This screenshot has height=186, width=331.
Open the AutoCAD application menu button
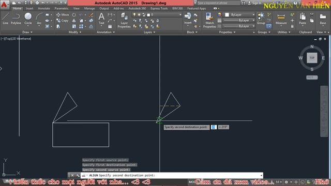point(5,4)
